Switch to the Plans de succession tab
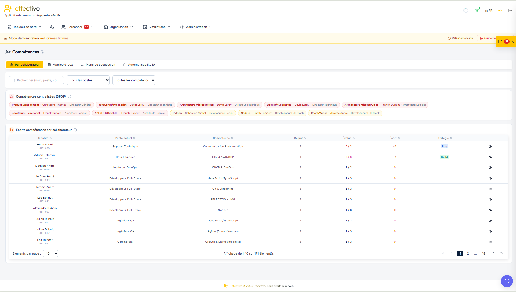The height and width of the screenshot is (292, 516). point(98,65)
